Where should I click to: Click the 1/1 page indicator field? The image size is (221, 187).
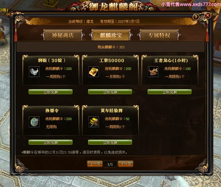point(110,164)
